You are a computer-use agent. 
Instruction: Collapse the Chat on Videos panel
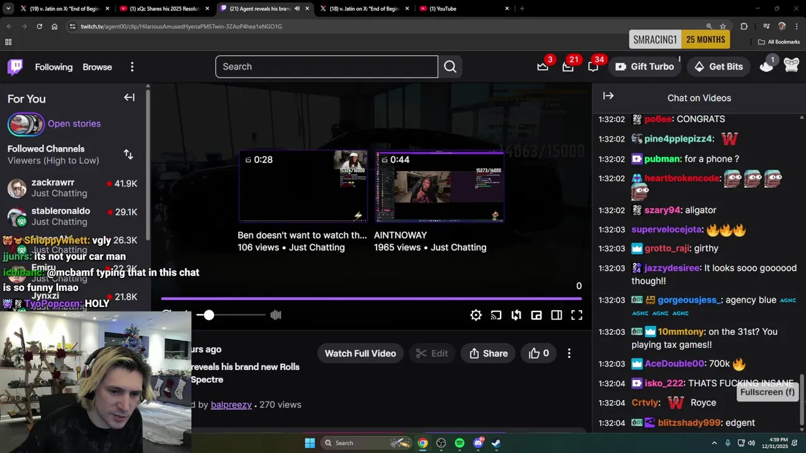[x=608, y=96]
